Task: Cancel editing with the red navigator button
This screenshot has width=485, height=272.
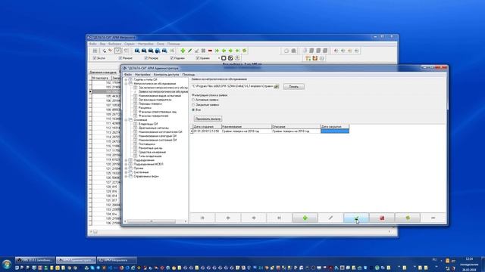Action: click(x=382, y=218)
